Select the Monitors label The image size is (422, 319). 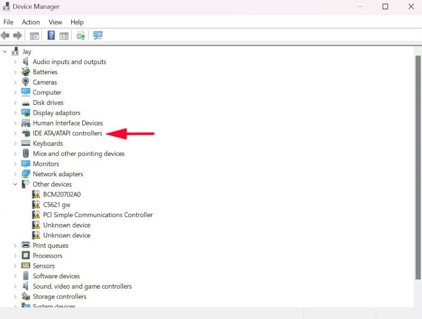click(x=46, y=164)
